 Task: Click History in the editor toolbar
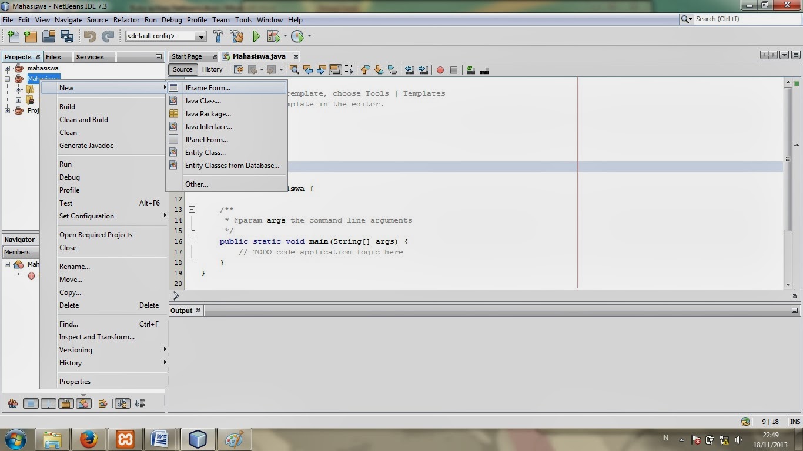click(x=212, y=69)
